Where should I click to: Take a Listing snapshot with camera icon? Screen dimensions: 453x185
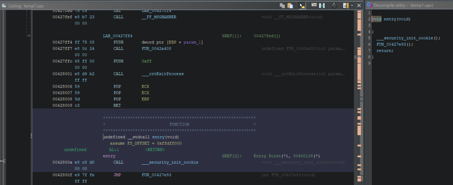(334, 5)
